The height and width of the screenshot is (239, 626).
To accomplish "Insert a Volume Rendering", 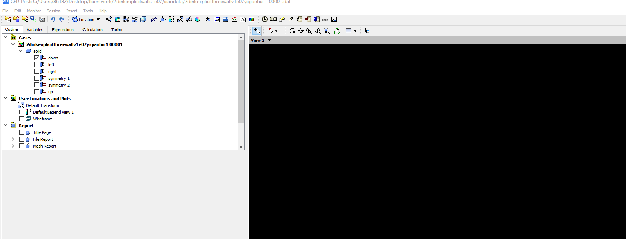I will click(143, 19).
